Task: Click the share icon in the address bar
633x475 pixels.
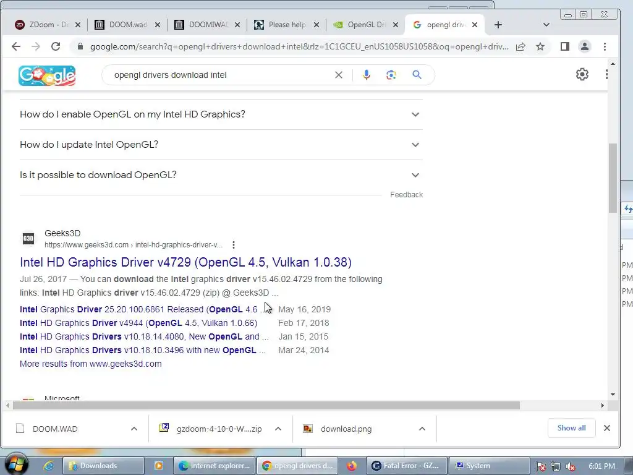Action: point(520,46)
